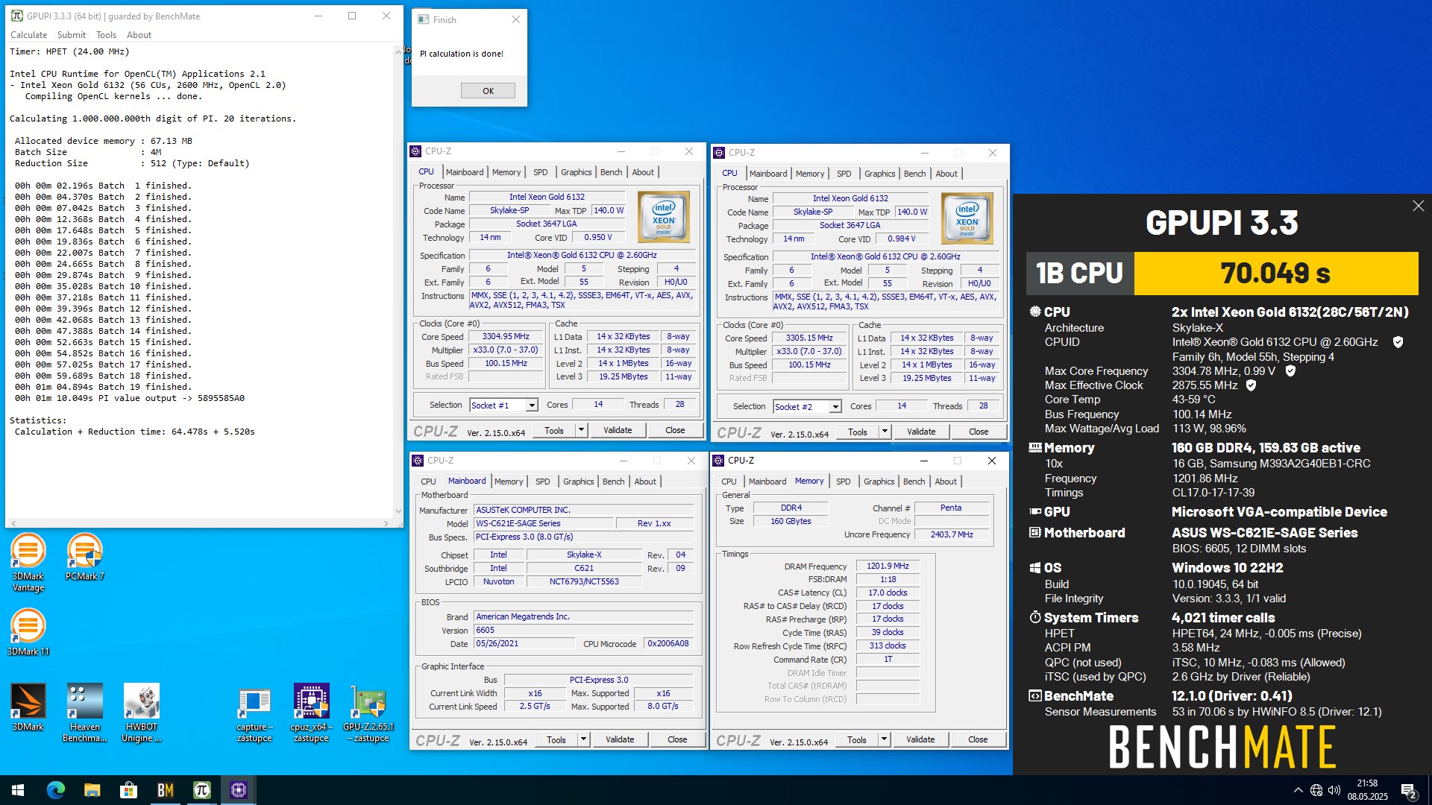Open the Tools menu in GPUPI
Viewport: 1432px width, 805px height.
[106, 35]
